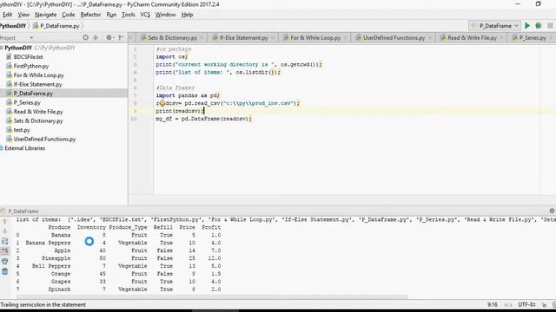Open the Navigate menu
This screenshot has height=312, width=556.
click(45, 15)
